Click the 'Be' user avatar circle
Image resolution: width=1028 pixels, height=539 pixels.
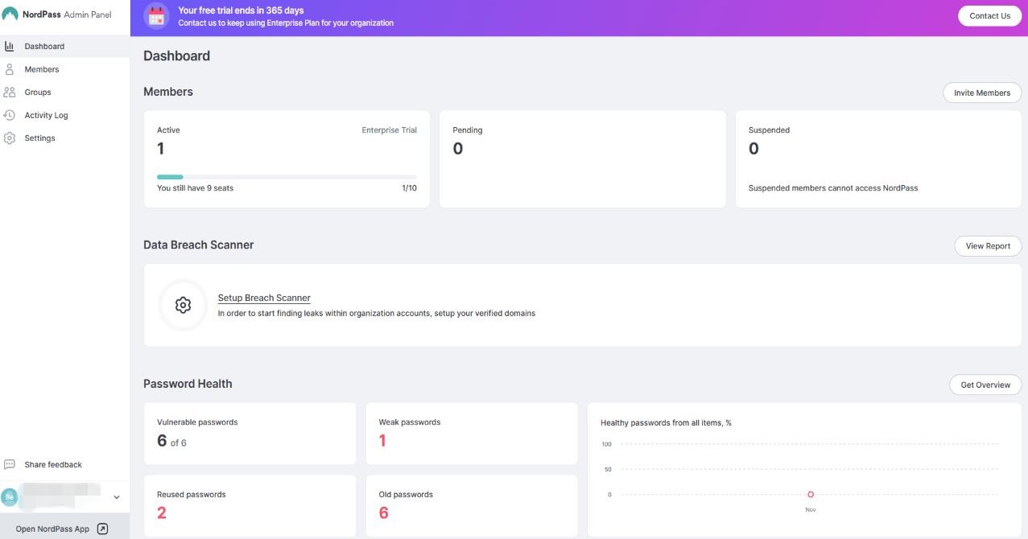click(x=8, y=496)
